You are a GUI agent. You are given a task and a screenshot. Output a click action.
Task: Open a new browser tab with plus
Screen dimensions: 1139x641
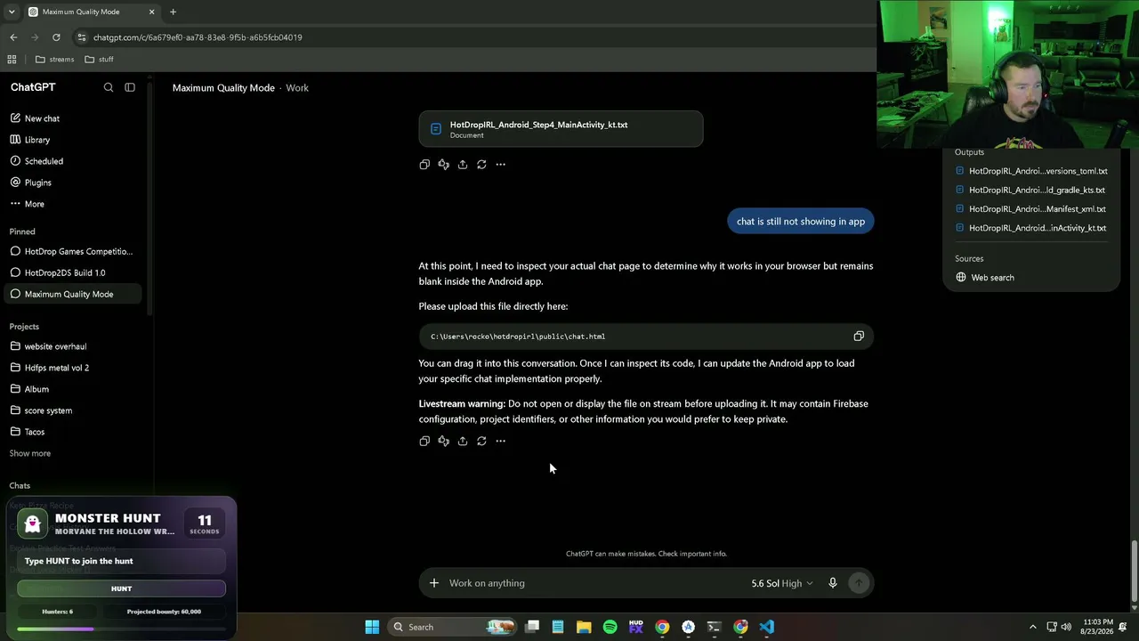pyautogui.click(x=173, y=12)
